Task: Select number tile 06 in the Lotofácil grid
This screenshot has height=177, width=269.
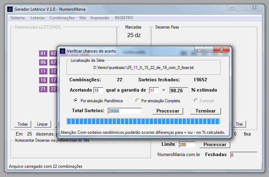Action: (x=43, y=62)
